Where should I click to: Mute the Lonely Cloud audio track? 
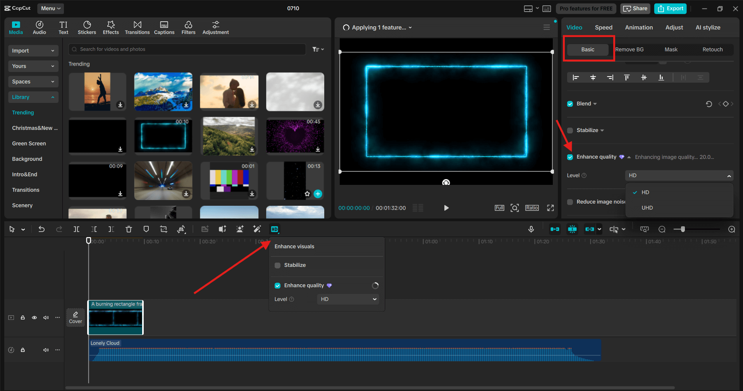pos(46,350)
